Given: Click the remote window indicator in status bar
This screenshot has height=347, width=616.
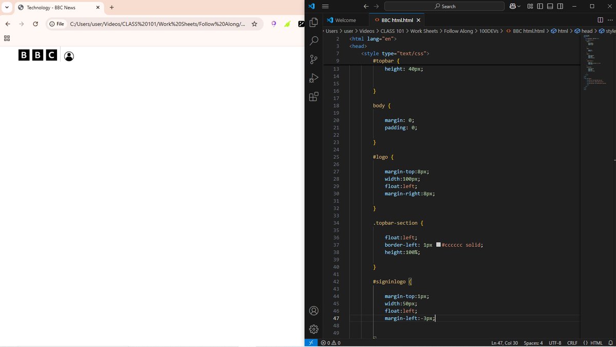Looking at the screenshot, I should click(311, 342).
